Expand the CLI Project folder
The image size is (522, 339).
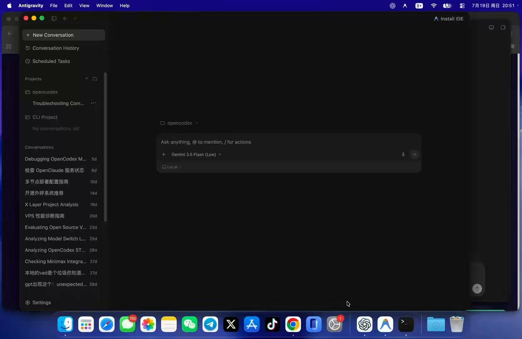tap(41, 117)
